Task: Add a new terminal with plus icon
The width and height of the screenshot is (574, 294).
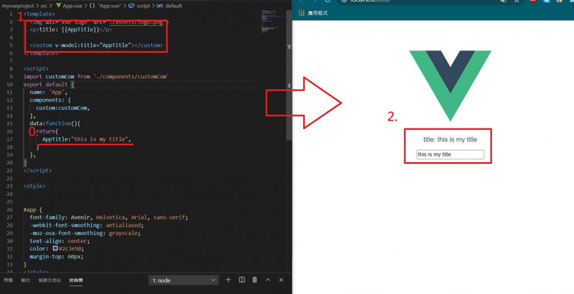Action: click(228, 280)
